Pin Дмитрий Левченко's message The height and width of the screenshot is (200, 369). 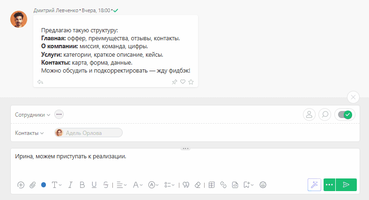click(174, 82)
